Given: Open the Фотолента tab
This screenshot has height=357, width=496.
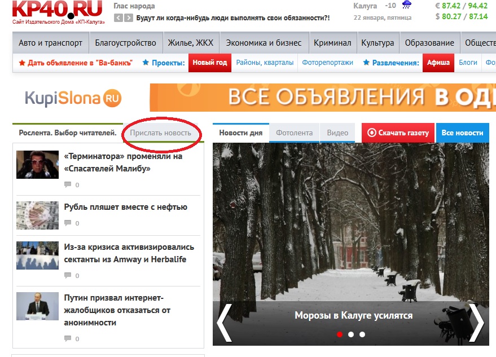Looking at the screenshot, I should coord(294,133).
